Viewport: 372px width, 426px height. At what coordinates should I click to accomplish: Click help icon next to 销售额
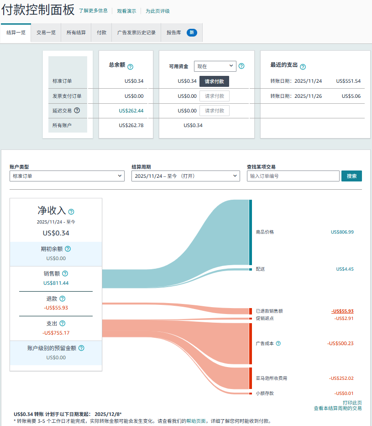[65, 274]
